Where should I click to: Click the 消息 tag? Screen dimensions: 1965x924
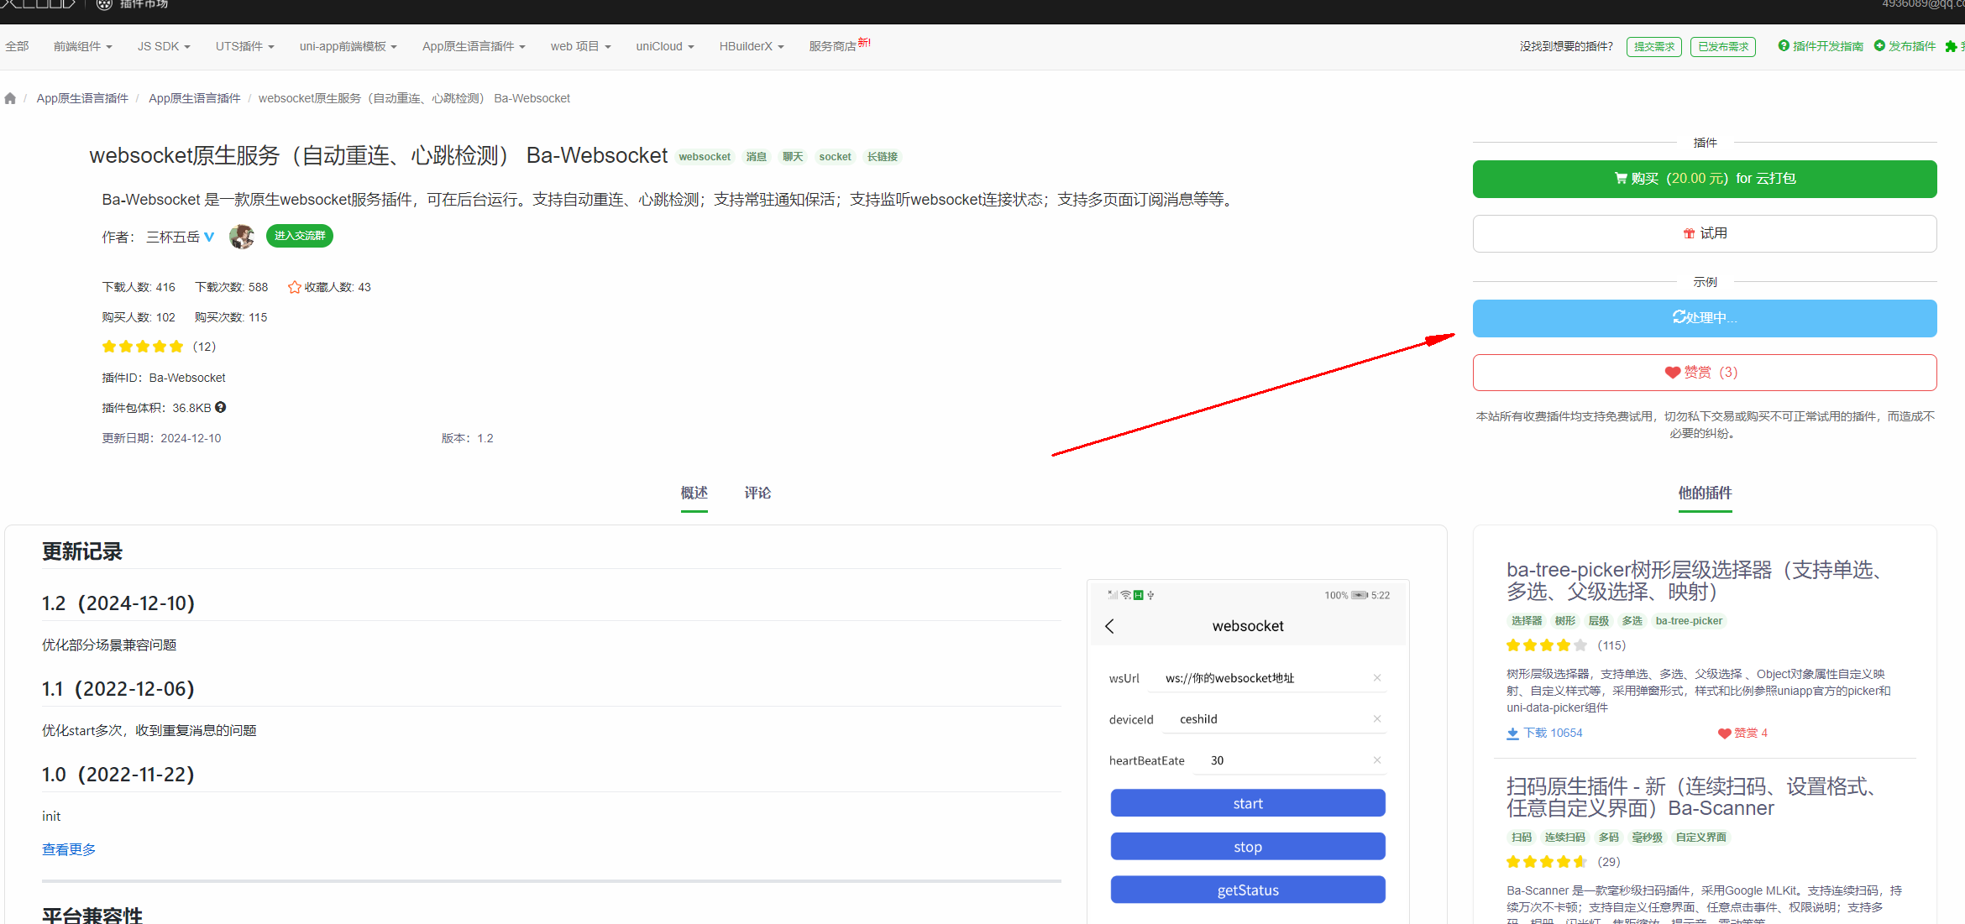(757, 157)
